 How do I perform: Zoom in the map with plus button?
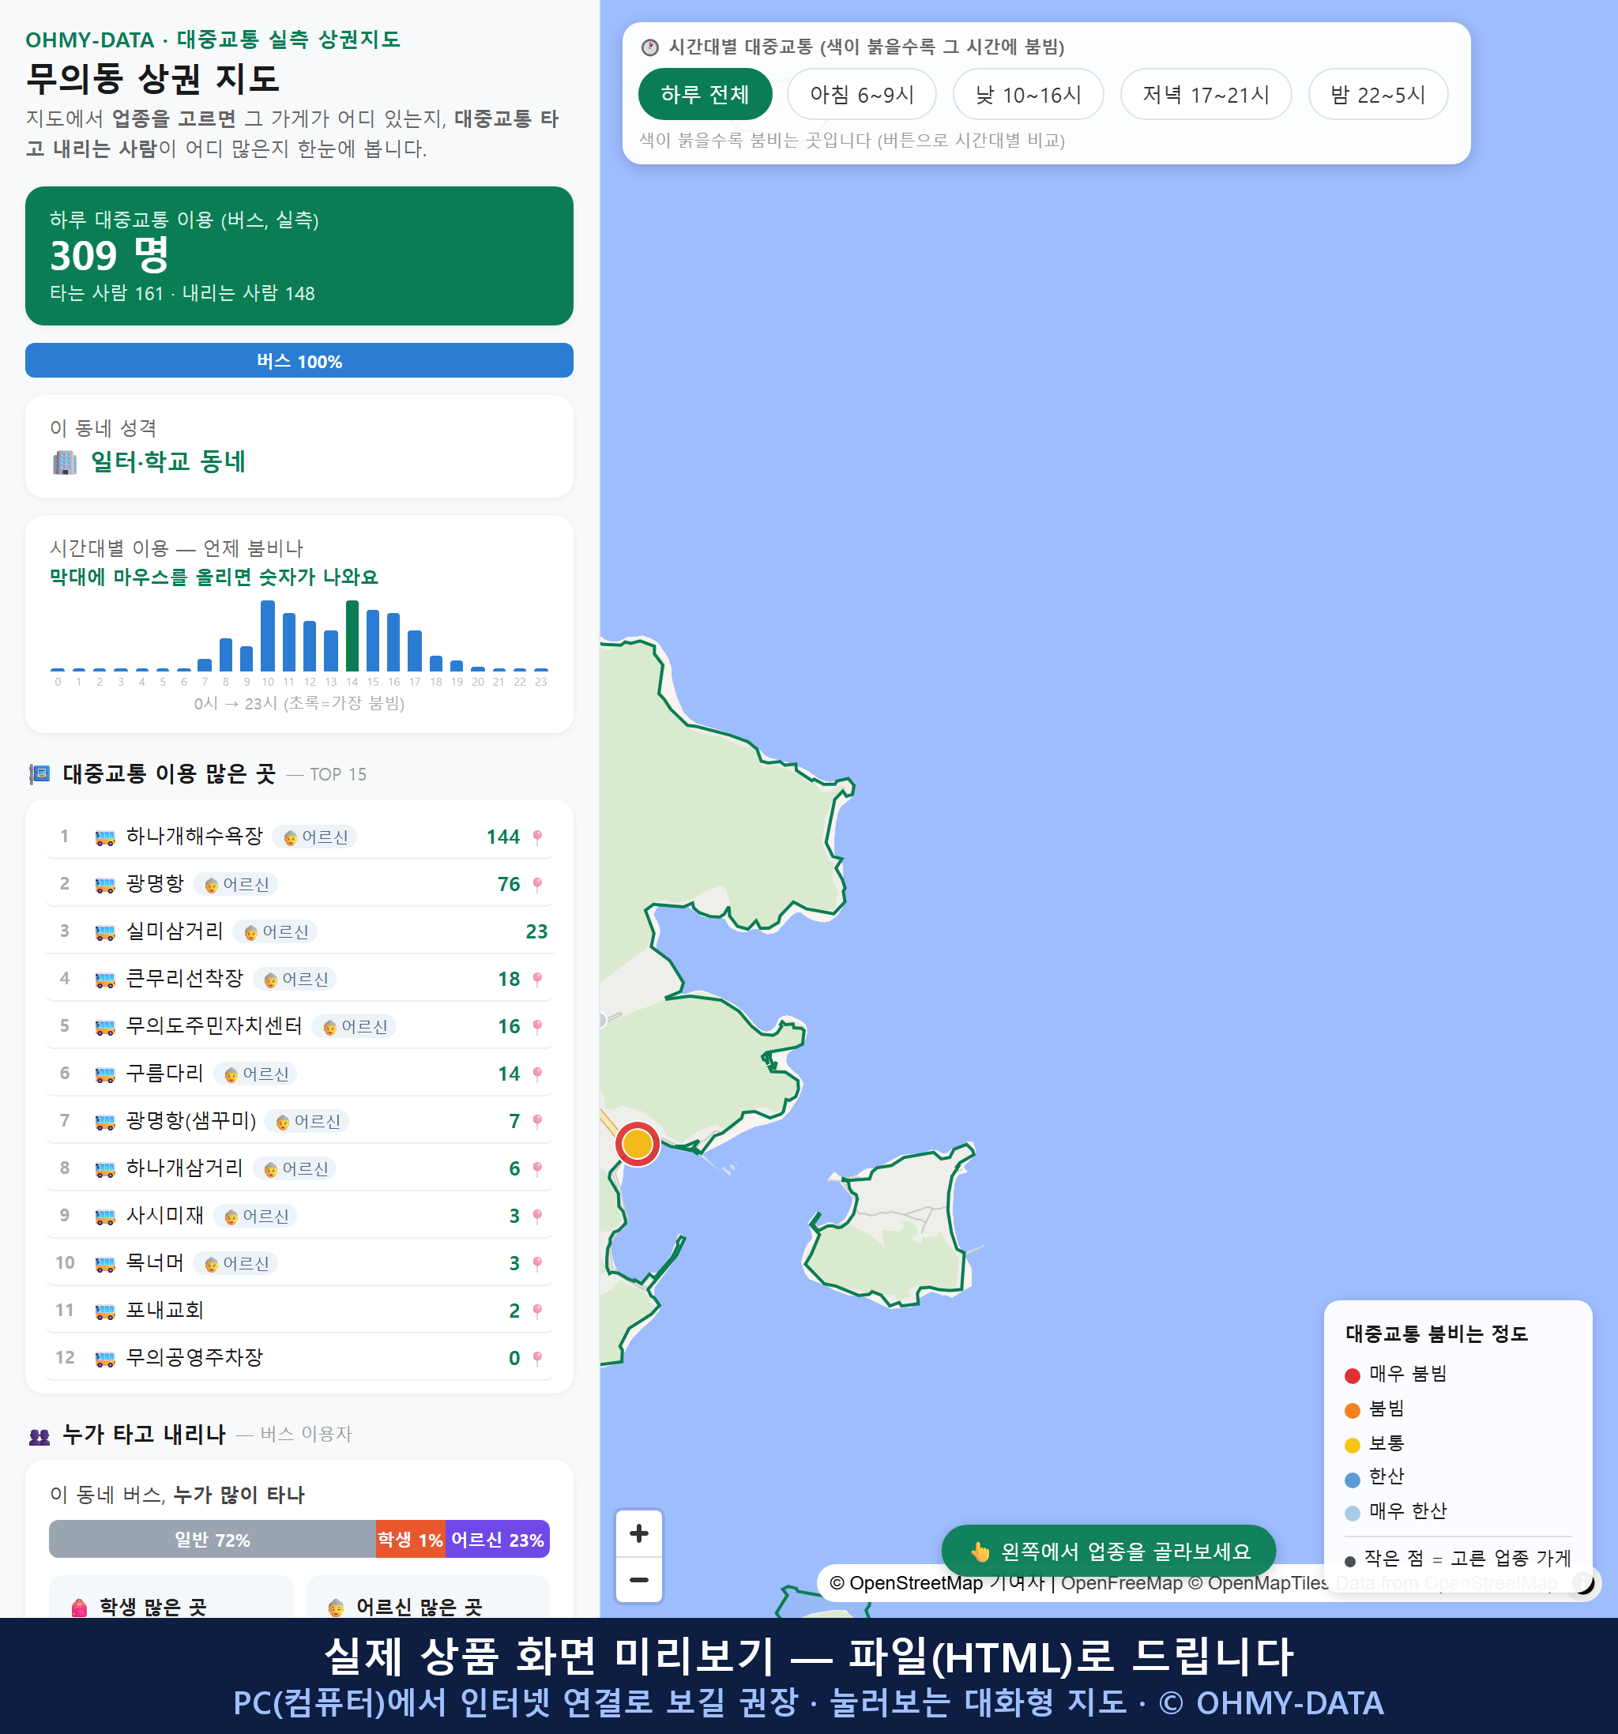pyautogui.click(x=639, y=1533)
